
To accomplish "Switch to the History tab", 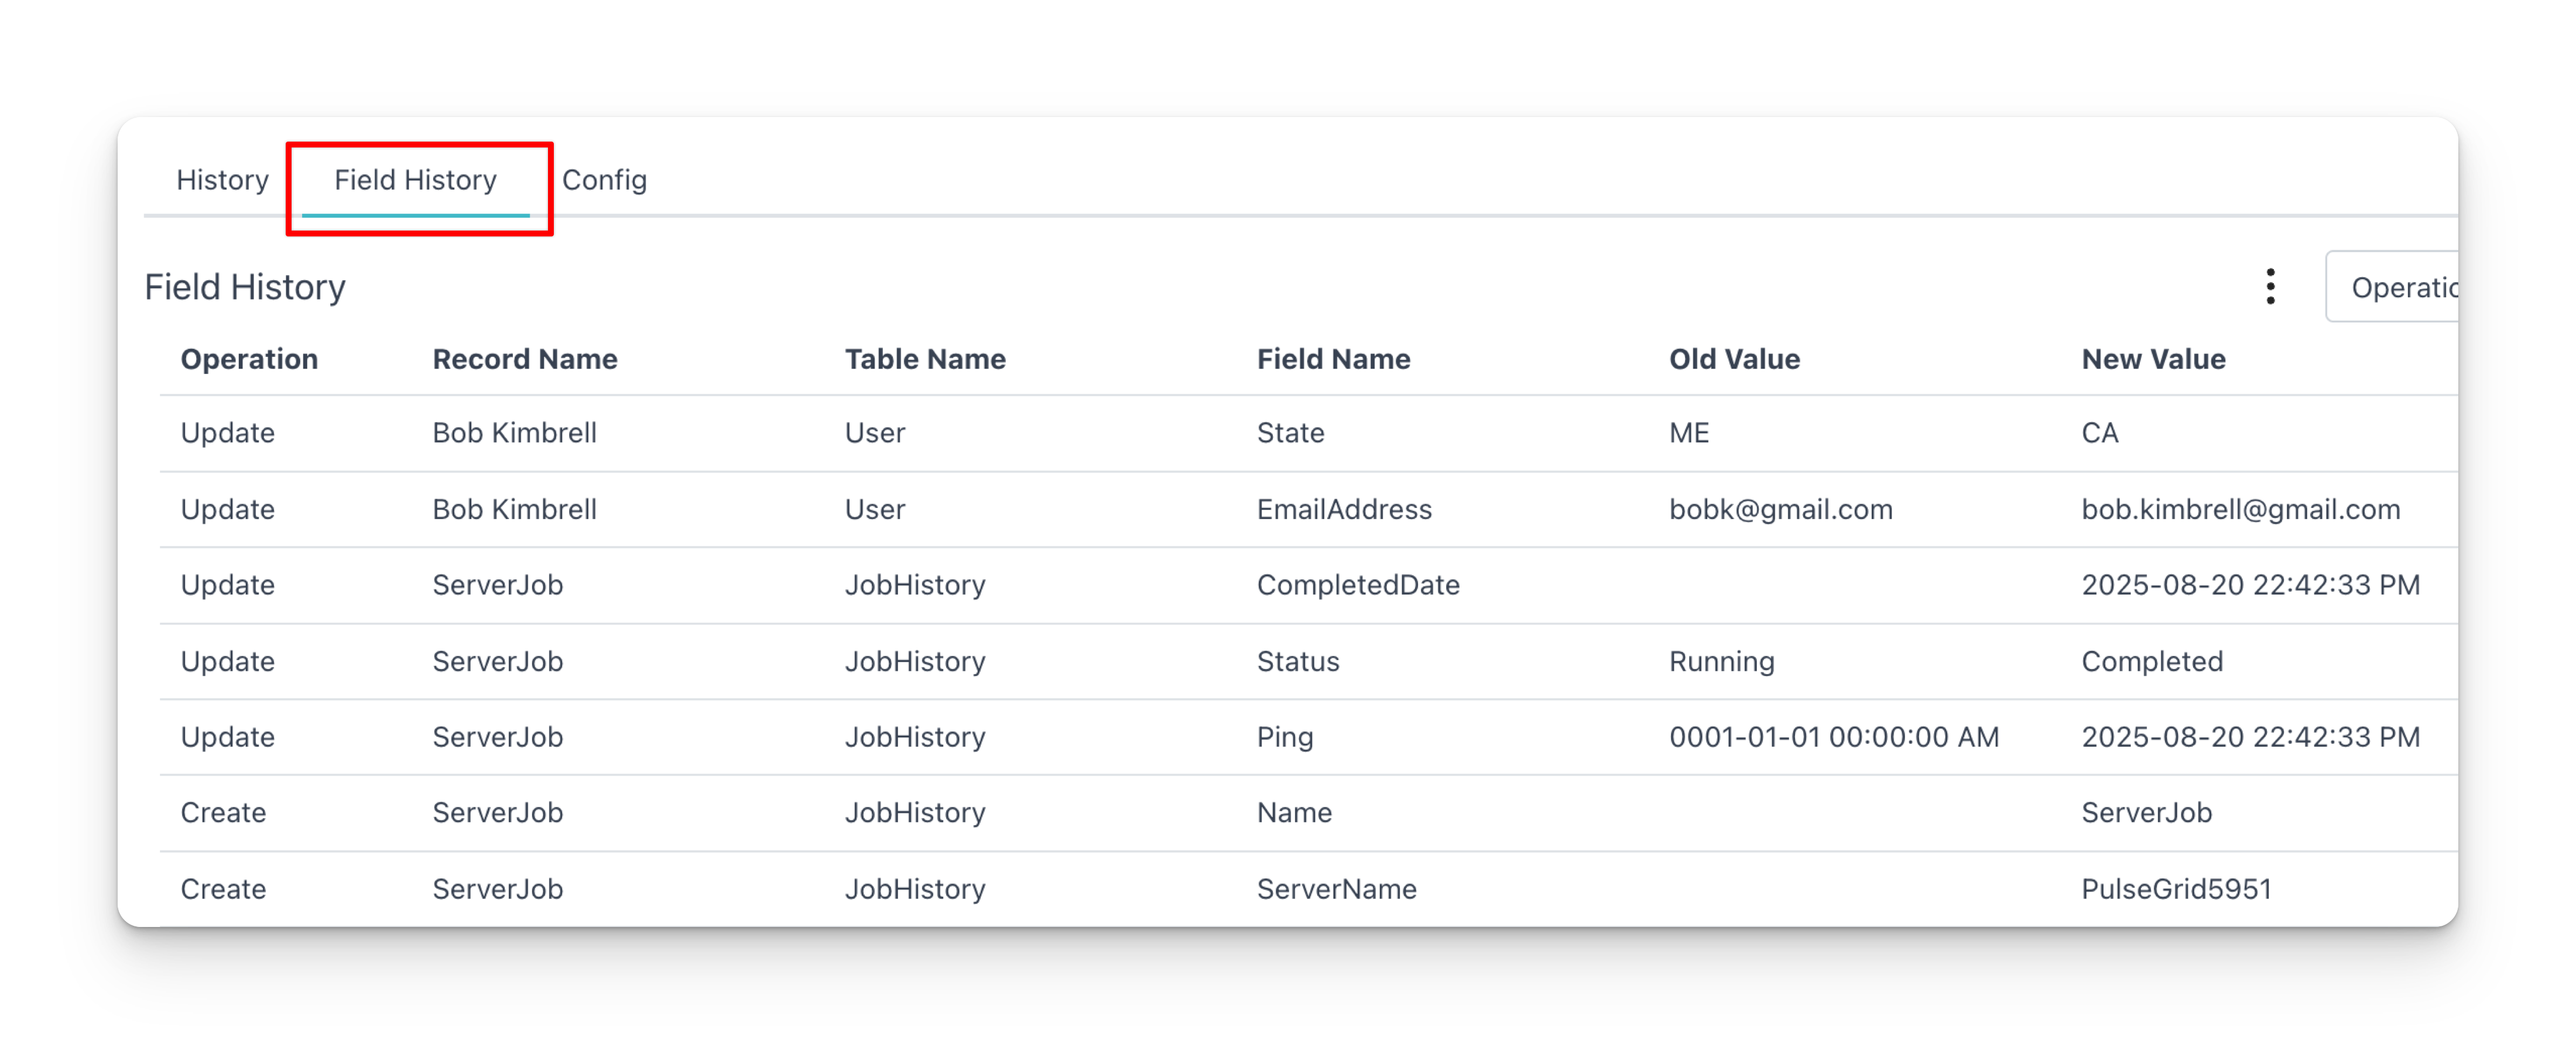I will [x=222, y=180].
